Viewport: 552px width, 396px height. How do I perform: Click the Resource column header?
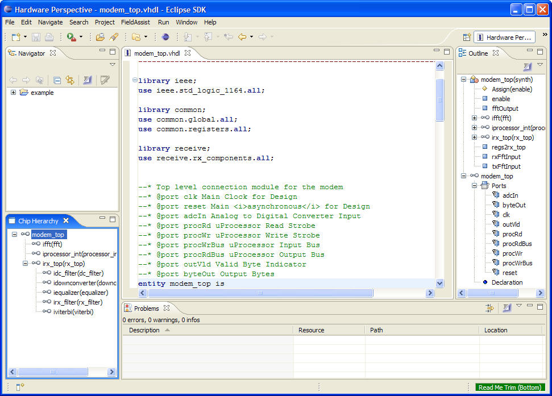pos(329,330)
